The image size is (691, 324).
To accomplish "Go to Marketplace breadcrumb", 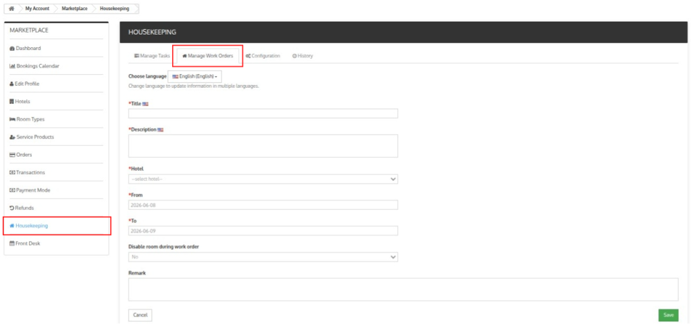I will (74, 8).
